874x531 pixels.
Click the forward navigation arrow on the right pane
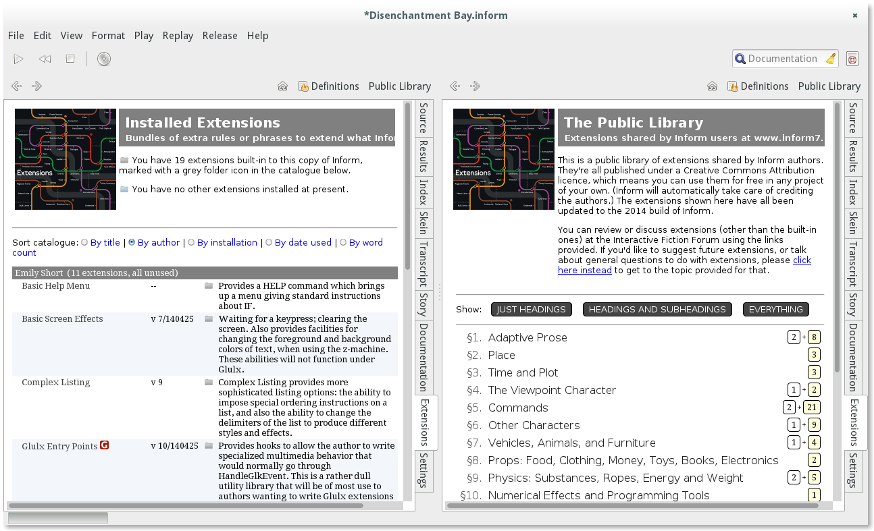pos(475,86)
